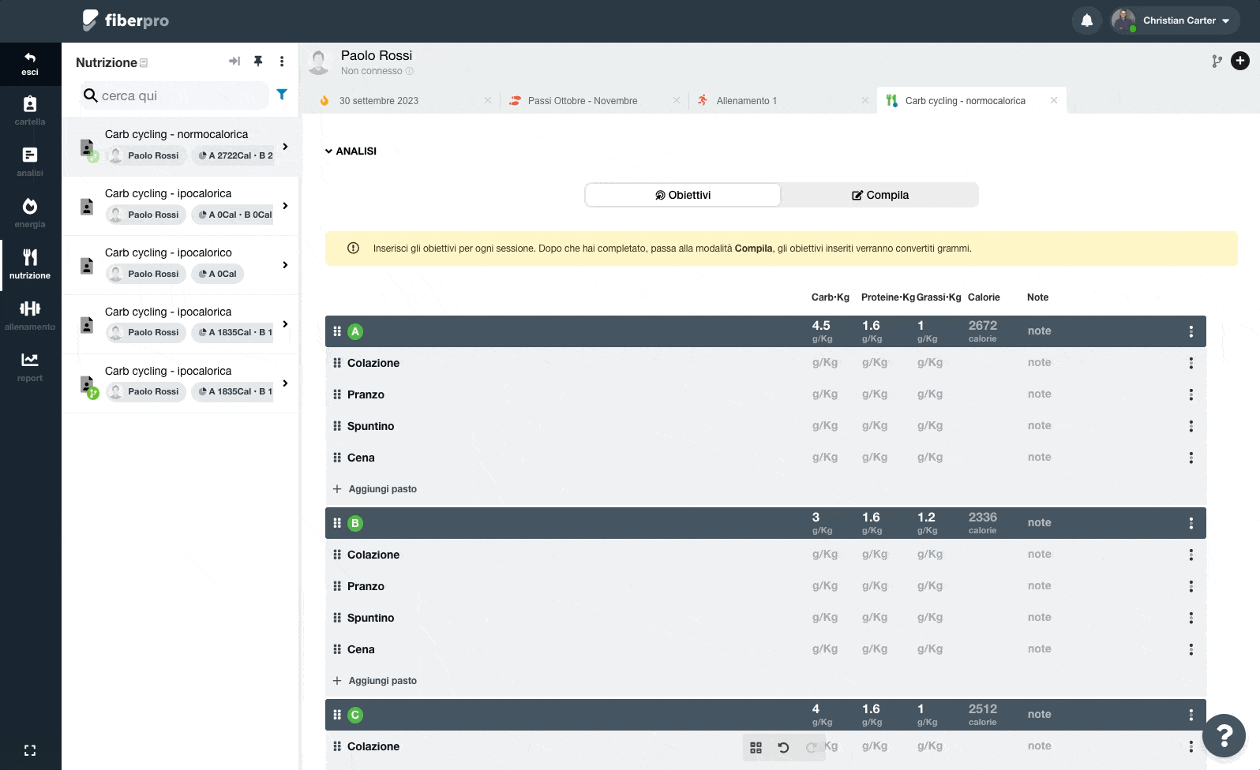Open Carb cycling - normocalorica list item
This screenshot has width=1260, height=770.
pos(181,147)
